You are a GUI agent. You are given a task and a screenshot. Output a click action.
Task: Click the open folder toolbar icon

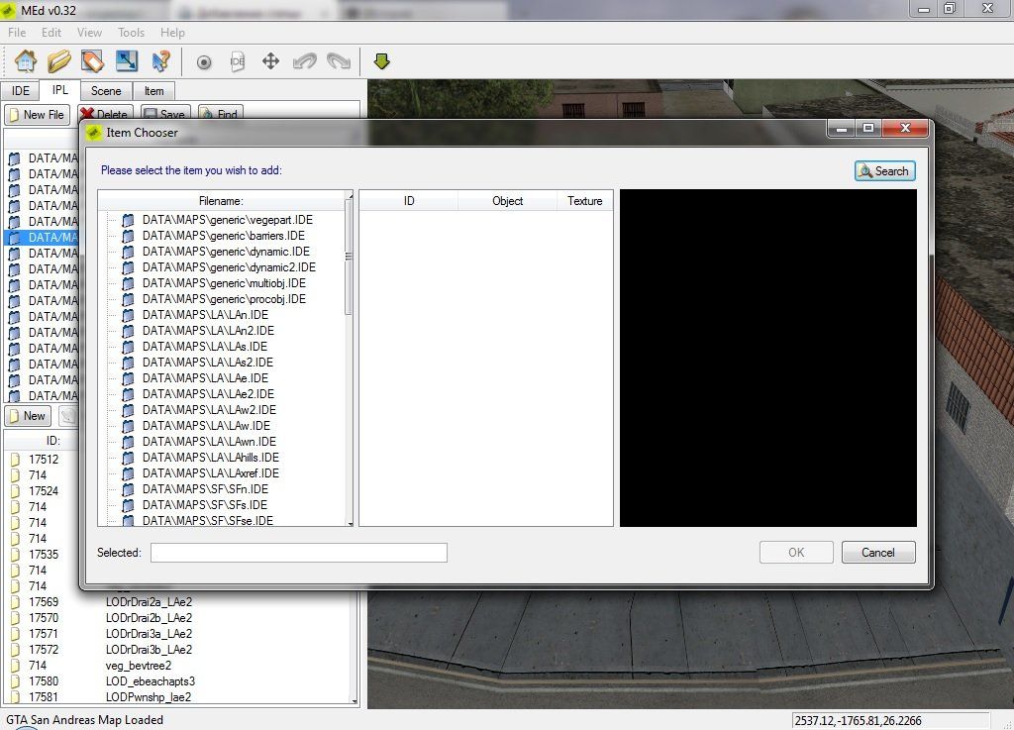coord(58,61)
